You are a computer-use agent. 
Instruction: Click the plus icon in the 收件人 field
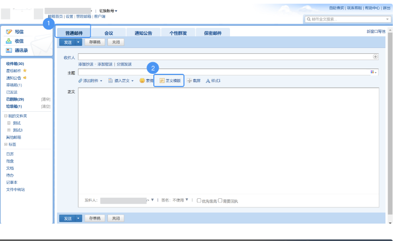(x=375, y=56)
